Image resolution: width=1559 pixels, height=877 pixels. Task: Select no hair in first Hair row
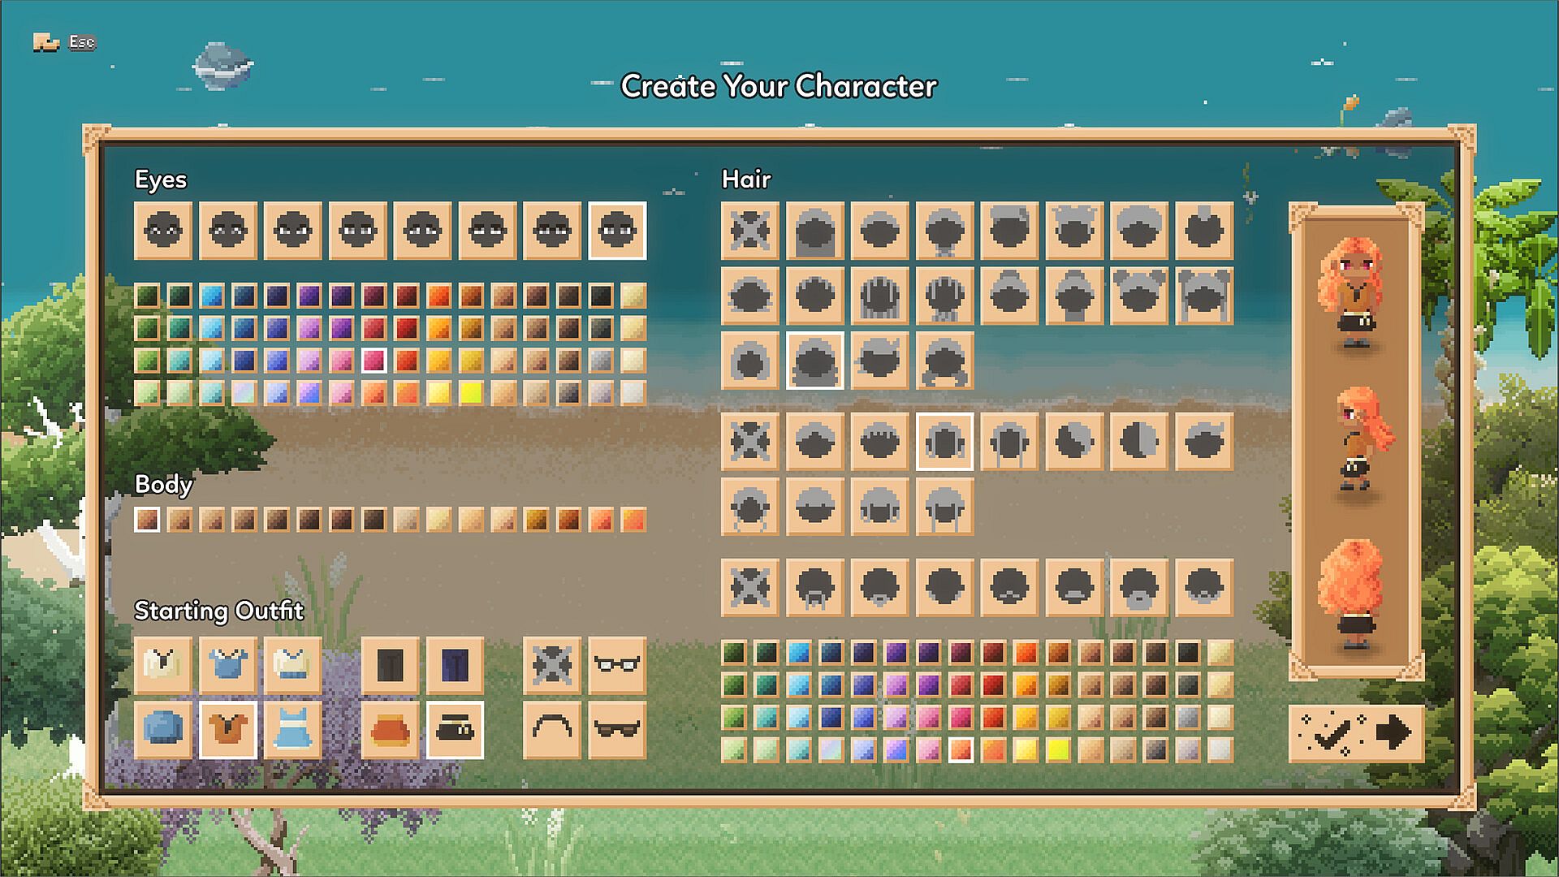pyautogui.click(x=749, y=231)
